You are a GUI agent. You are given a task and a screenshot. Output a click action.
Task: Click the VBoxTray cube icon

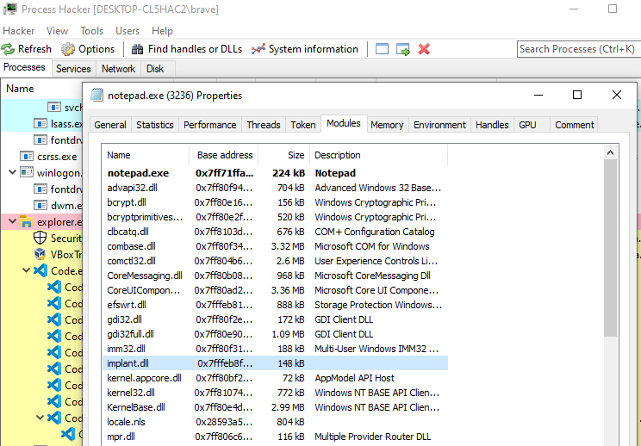40,255
